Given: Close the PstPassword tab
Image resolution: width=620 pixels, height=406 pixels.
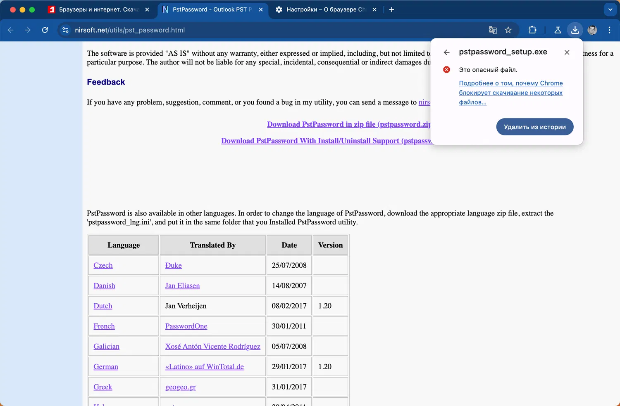Looking at the screenshot, I should point(261,9).
